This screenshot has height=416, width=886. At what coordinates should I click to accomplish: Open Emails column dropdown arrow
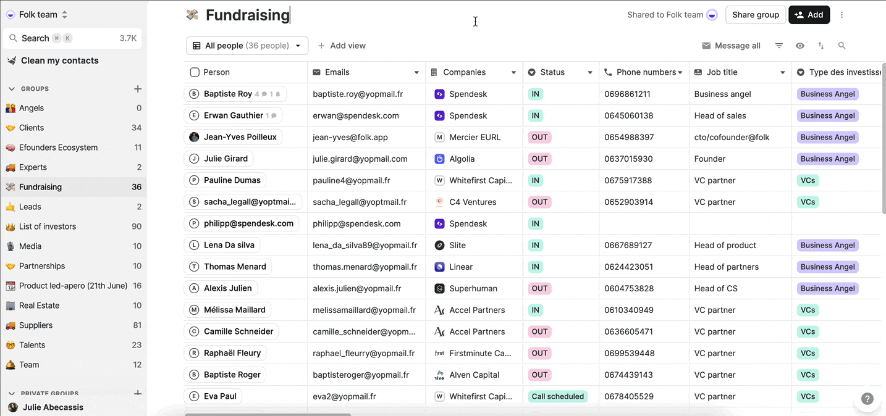[416, 73]
